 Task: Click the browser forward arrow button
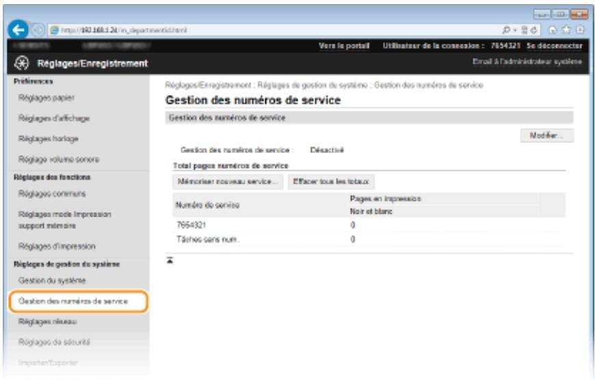[38, 30]
